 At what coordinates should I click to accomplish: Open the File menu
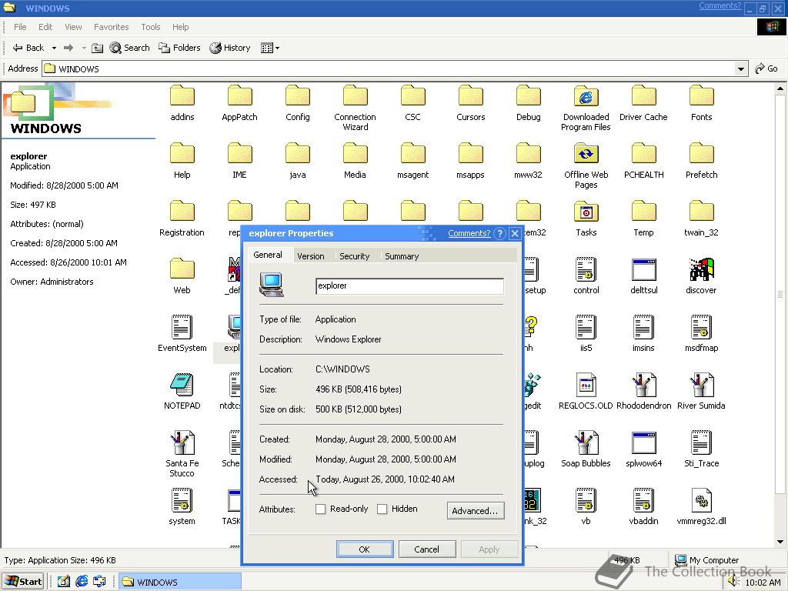tap(20, 27)
